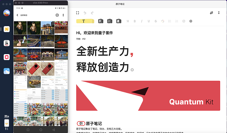Toggle italic formatting
This screenshot has width=227, height=133.
(x=142, y=21)
